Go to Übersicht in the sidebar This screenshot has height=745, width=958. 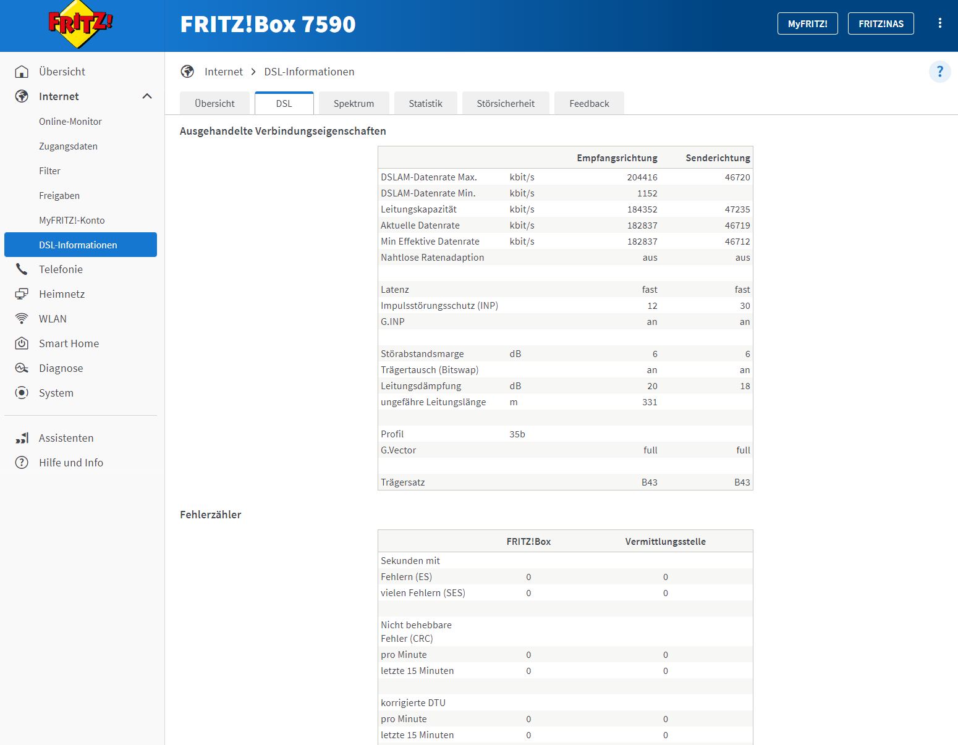(80, 72)
